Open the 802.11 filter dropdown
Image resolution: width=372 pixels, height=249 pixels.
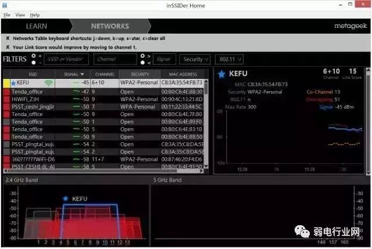pyautogui.click(x=229, y=59)
